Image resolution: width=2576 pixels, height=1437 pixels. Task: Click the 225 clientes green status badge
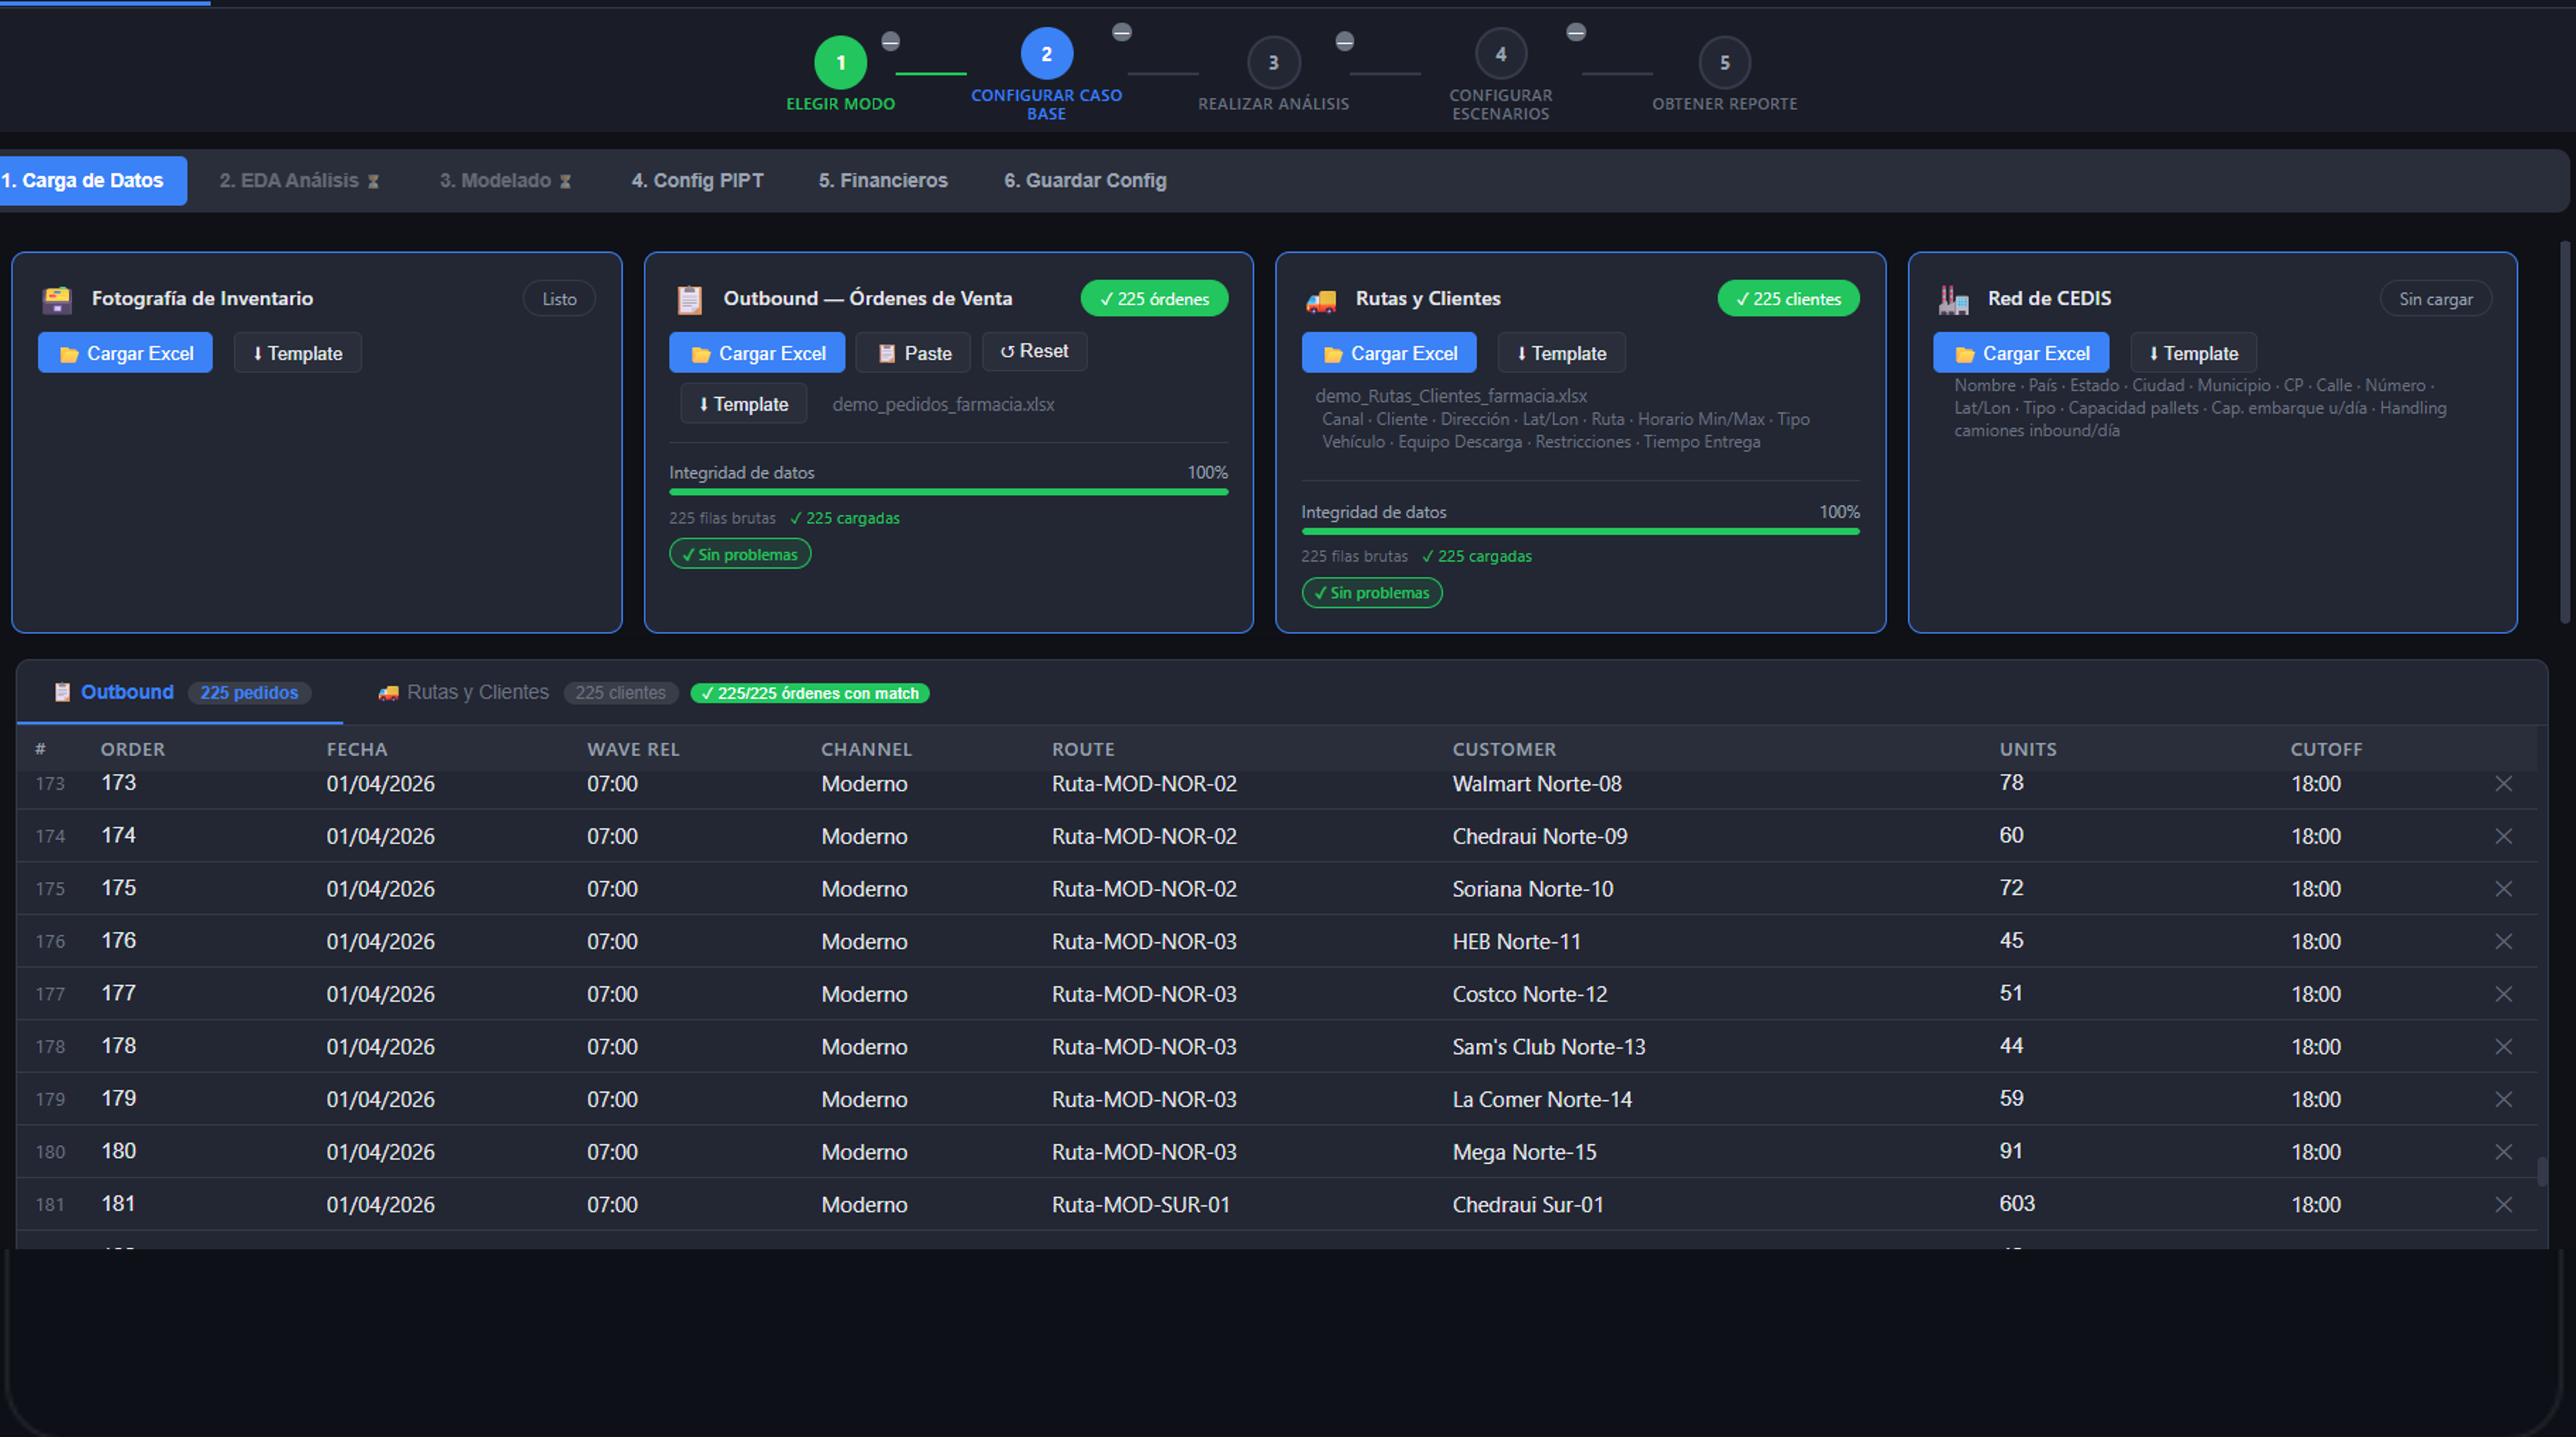coord(1788,299)
